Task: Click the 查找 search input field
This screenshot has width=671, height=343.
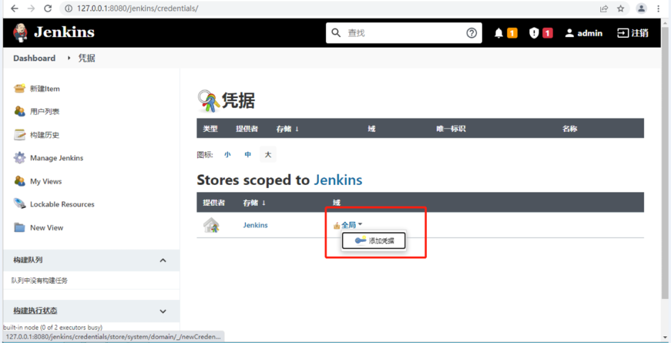Action: click(404, 33)
